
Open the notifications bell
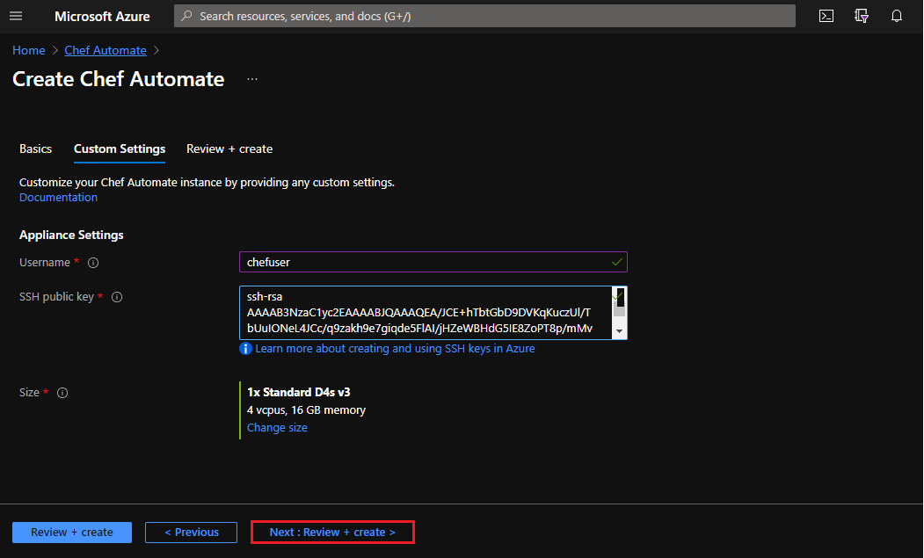coord(896,16)
